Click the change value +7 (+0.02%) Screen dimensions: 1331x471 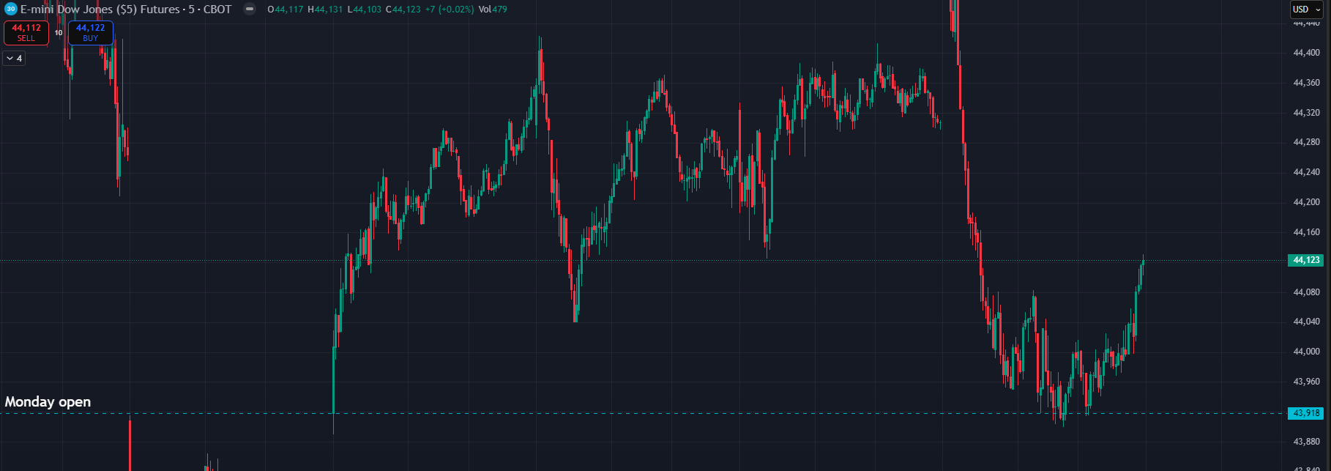pos(450,10)
